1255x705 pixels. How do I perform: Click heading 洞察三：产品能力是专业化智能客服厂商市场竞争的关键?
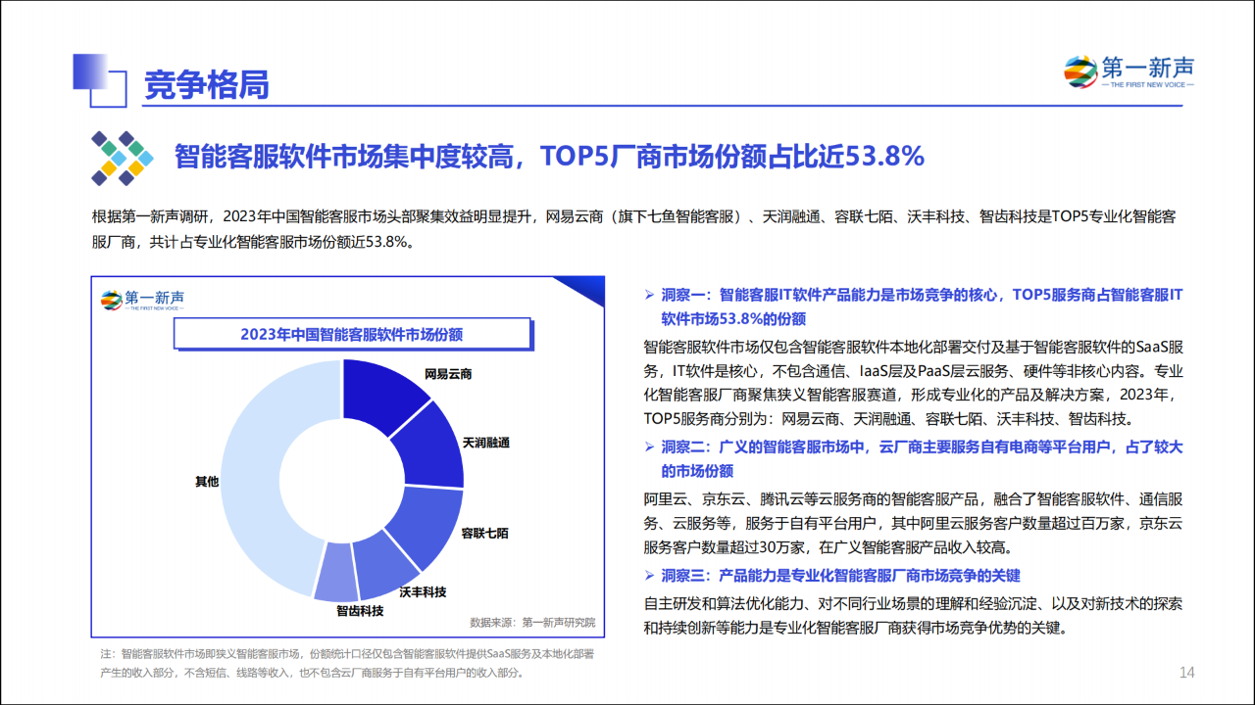(840, 575)
